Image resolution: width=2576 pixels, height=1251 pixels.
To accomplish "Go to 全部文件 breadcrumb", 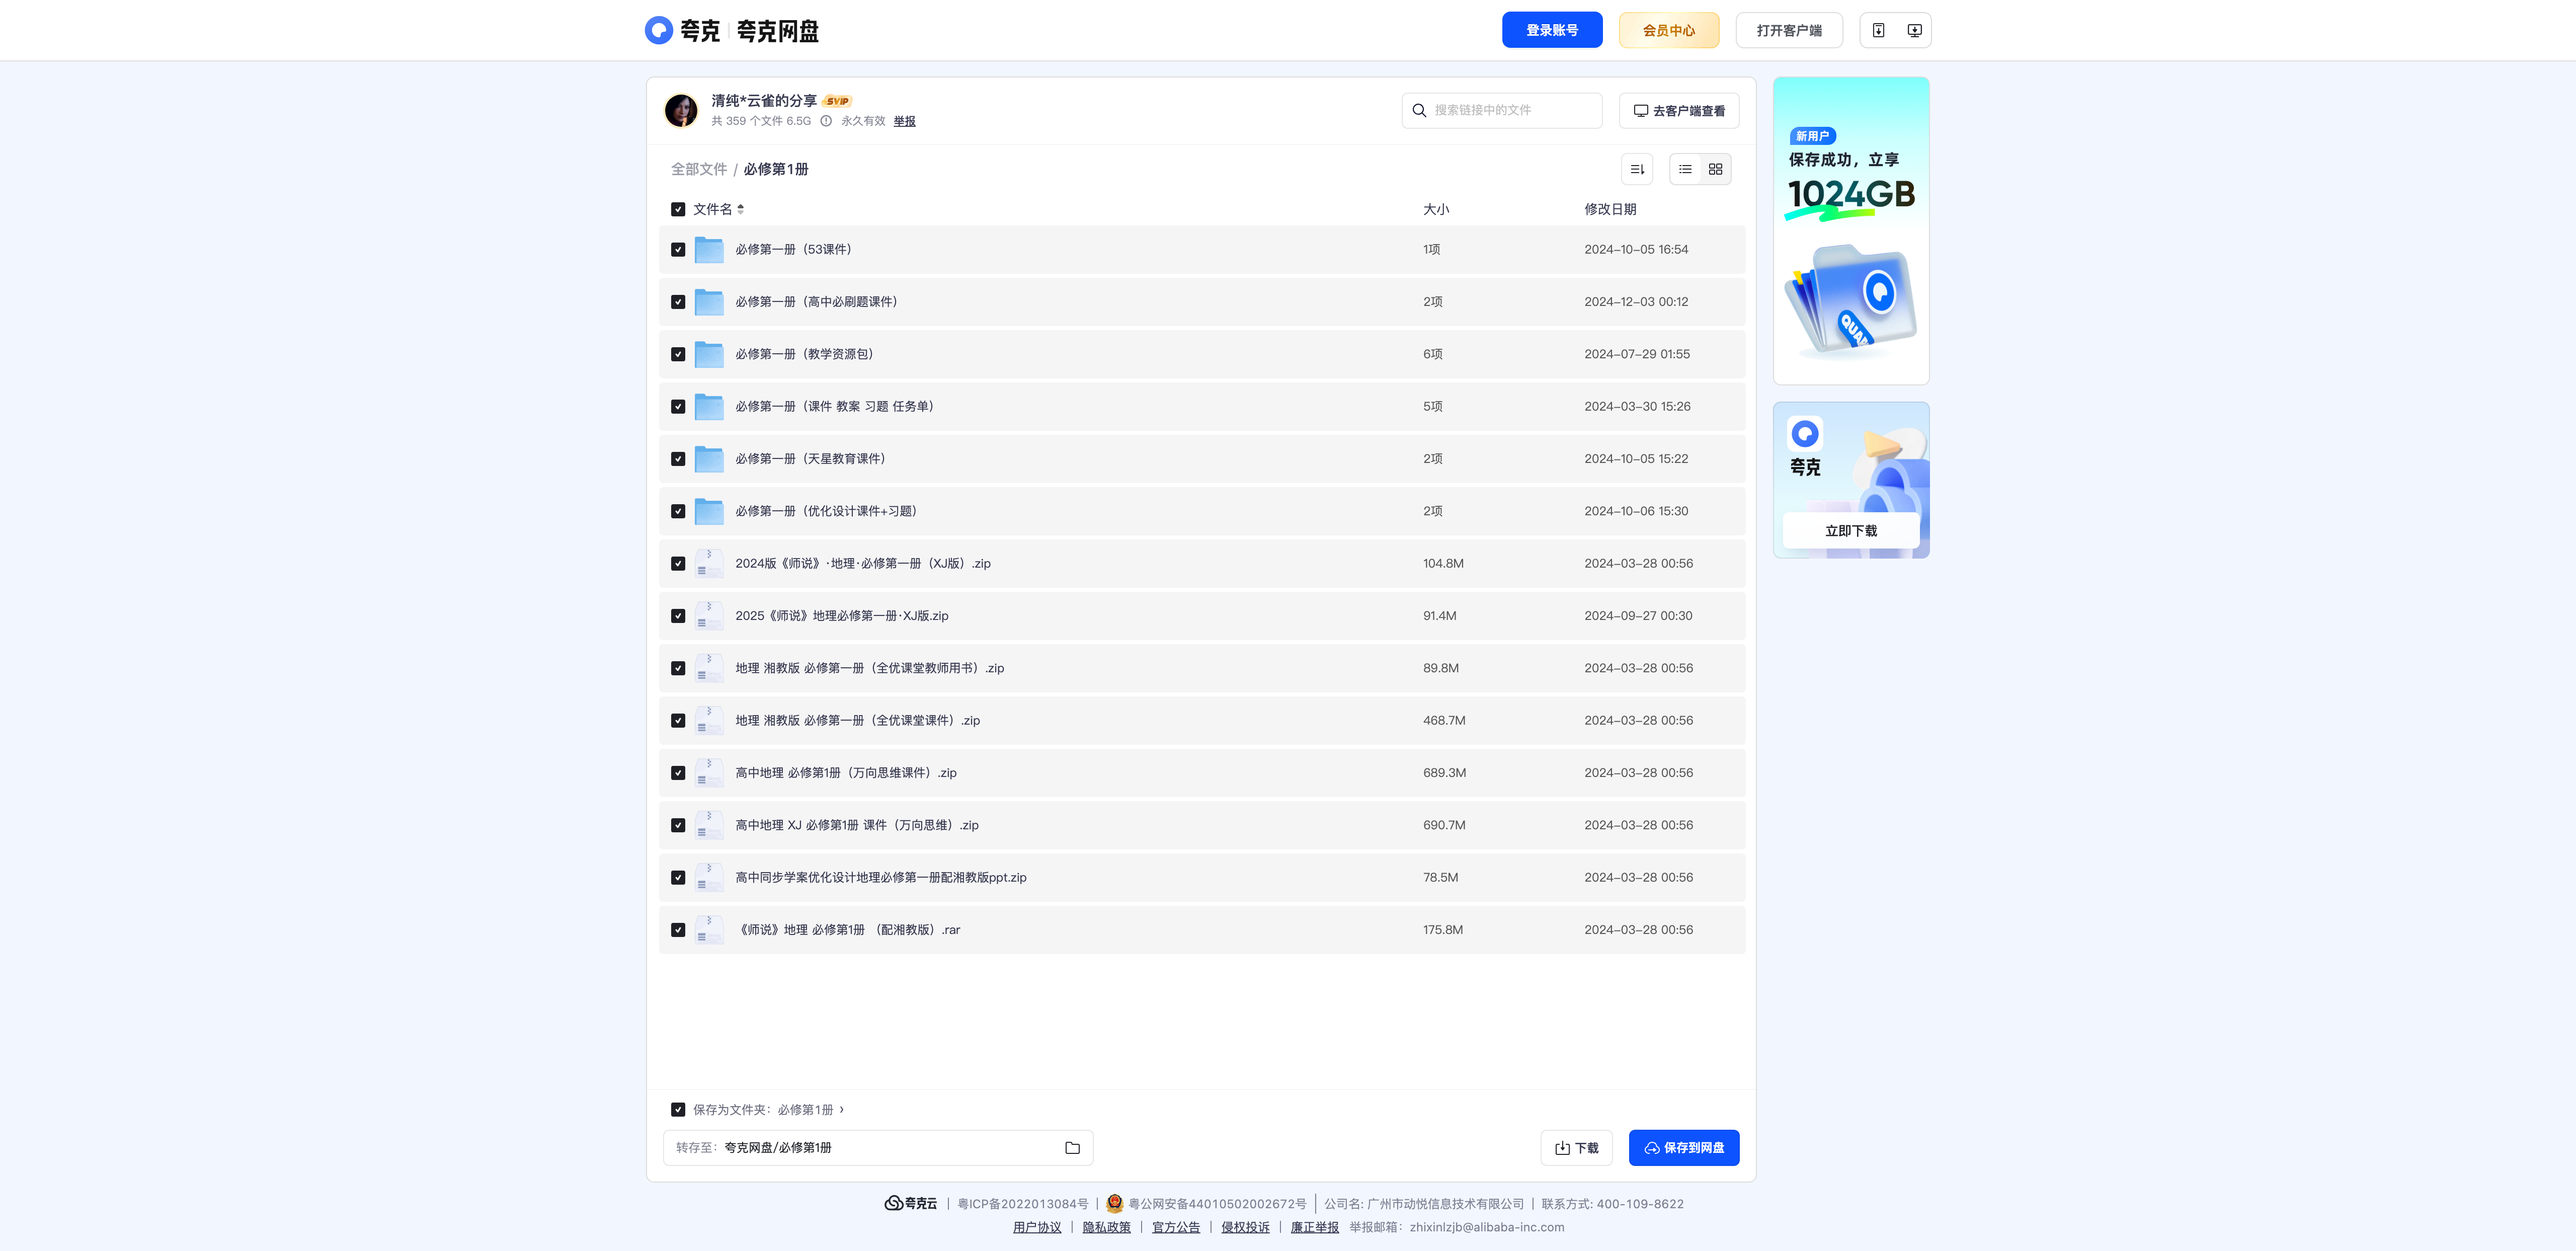I will tap(699, 169).
